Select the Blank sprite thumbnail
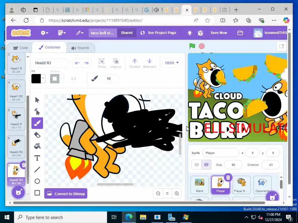 pyautogui.click(x=200, y=185)
